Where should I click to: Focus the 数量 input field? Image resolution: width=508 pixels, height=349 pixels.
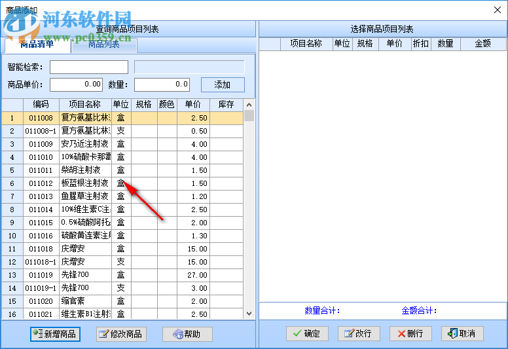[162, 84]
